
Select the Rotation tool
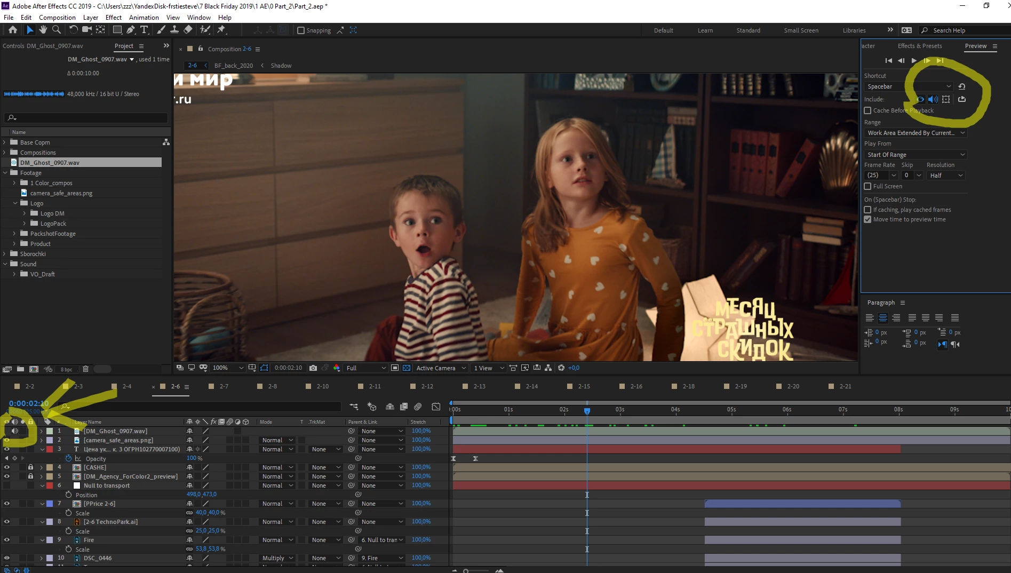tap(74, 30)
